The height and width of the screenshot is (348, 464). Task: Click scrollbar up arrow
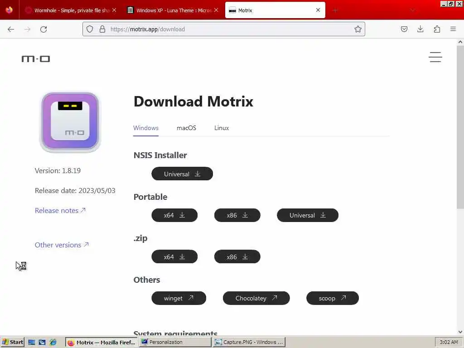pyautogui.click(x=460, y=42)
